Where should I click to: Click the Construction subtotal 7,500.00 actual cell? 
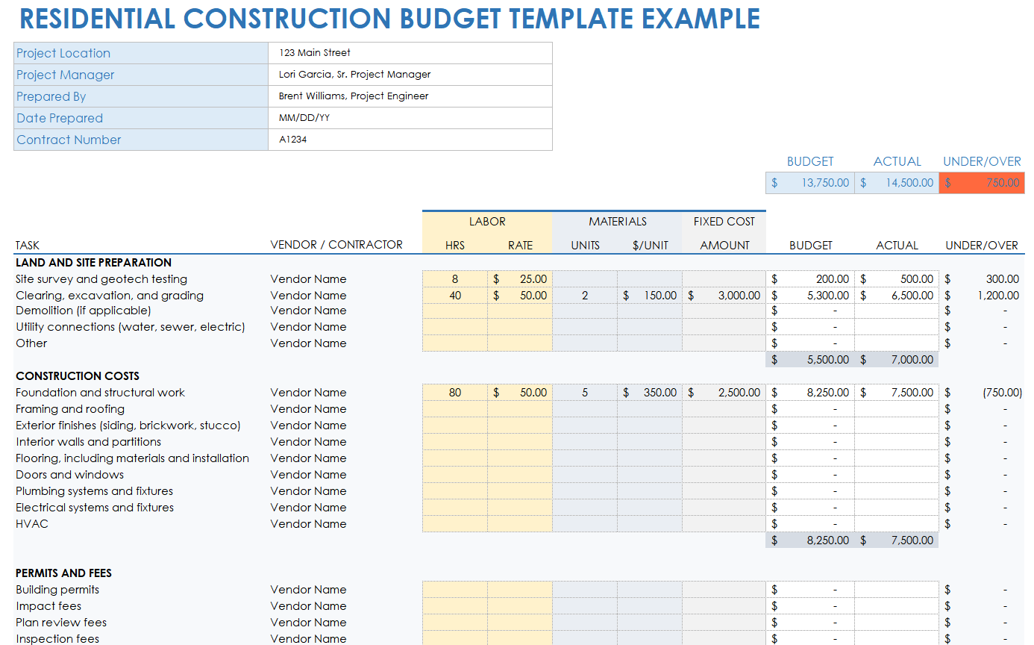click(x=897, y=540)
